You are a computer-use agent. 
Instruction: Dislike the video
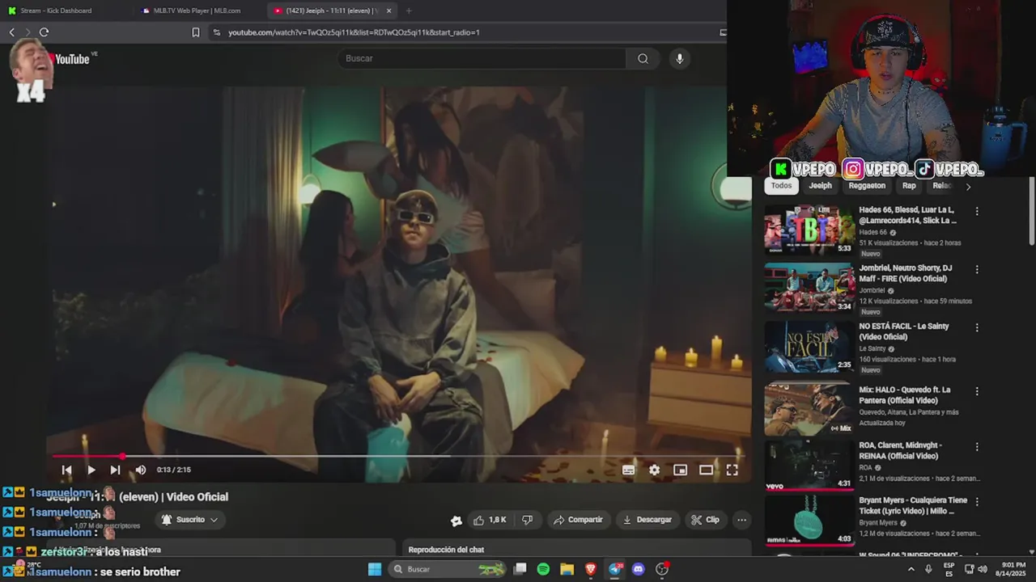[x=527, y=520]
